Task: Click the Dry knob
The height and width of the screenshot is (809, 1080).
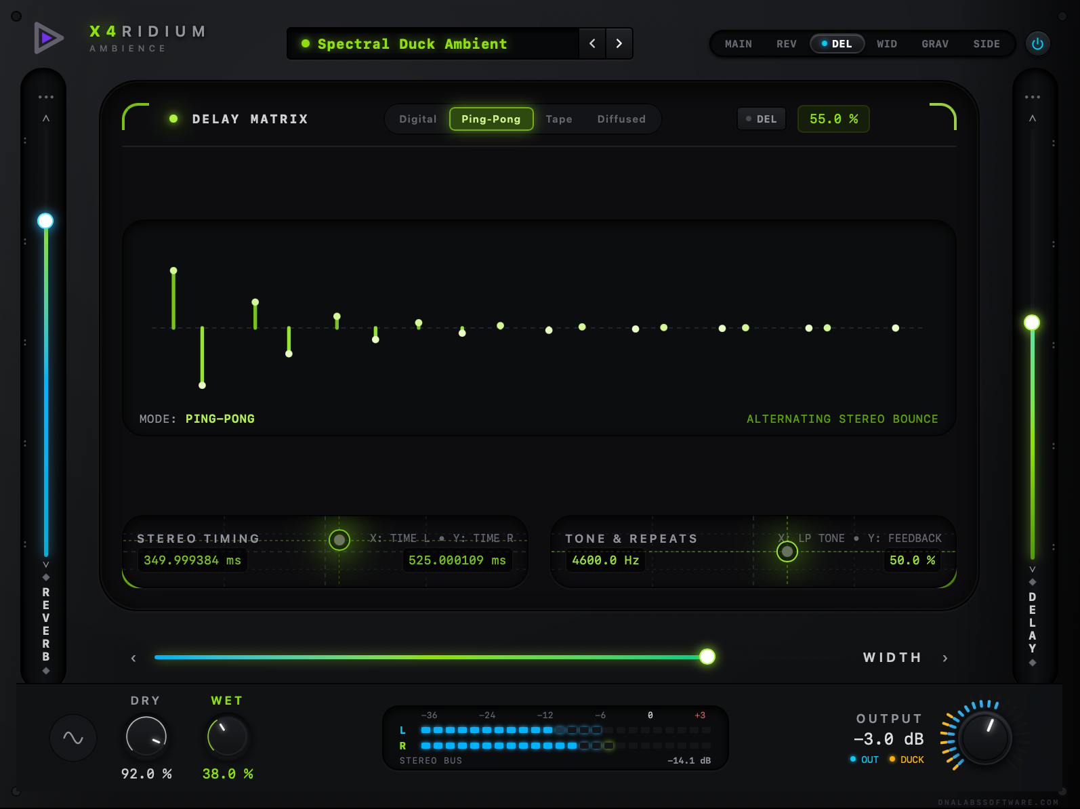Action: [x=146, y=737]
